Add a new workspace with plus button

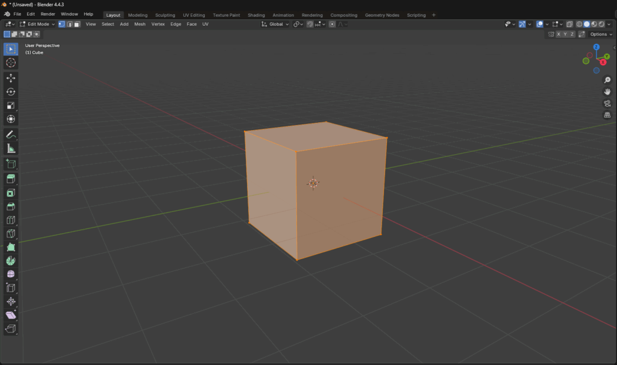point(434,15)
